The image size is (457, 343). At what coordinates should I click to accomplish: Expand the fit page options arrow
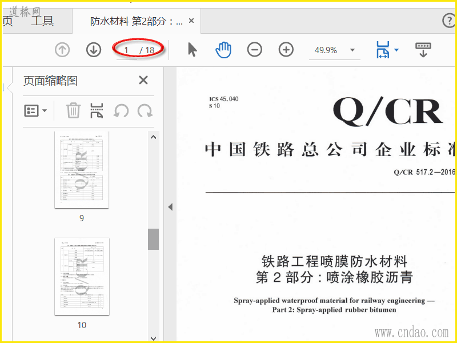396,50
